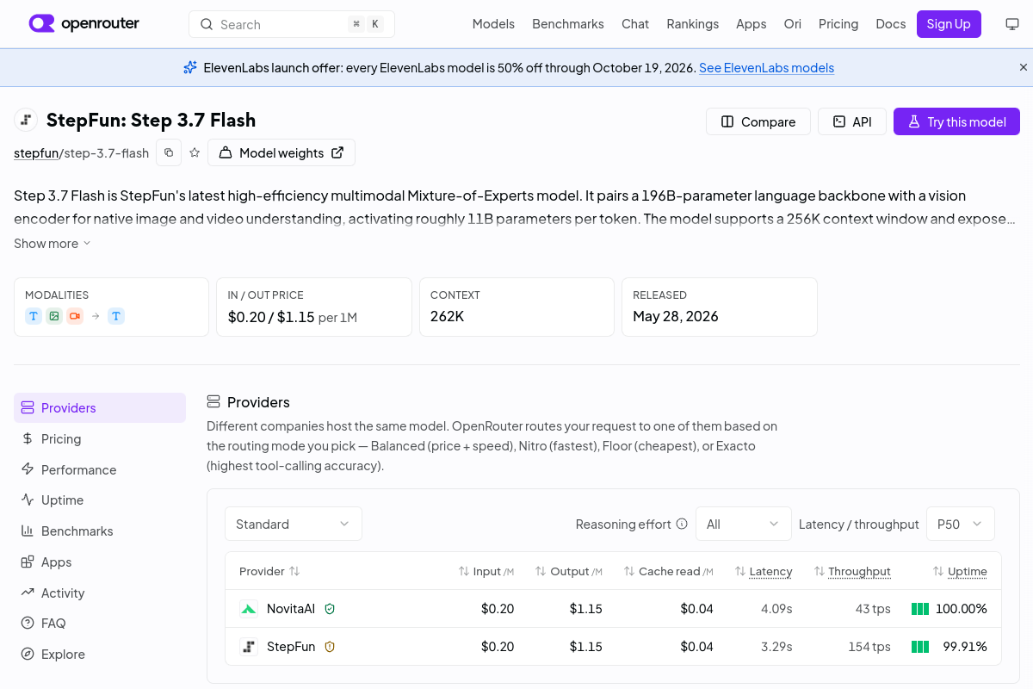Open the P50 latency percentile dropdown
Screen dimensions: 1033x689
click(961, 524)
